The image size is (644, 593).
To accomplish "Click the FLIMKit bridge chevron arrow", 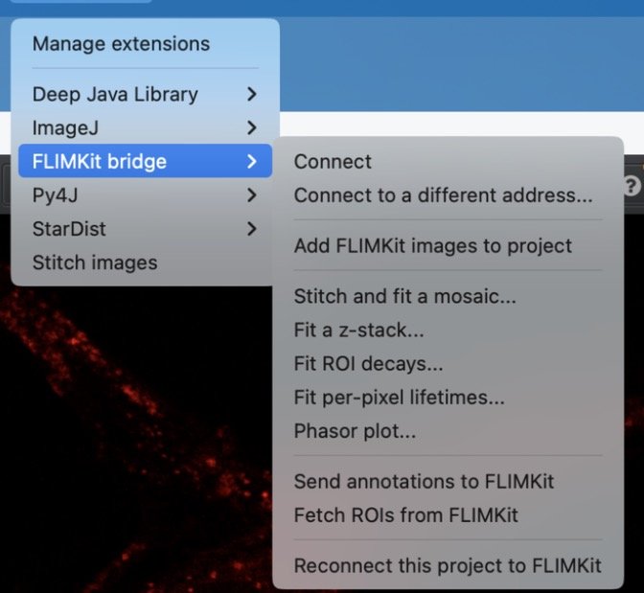I will click(252, 161).
